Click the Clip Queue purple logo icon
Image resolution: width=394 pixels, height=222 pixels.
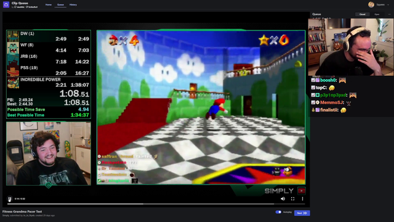6,4
